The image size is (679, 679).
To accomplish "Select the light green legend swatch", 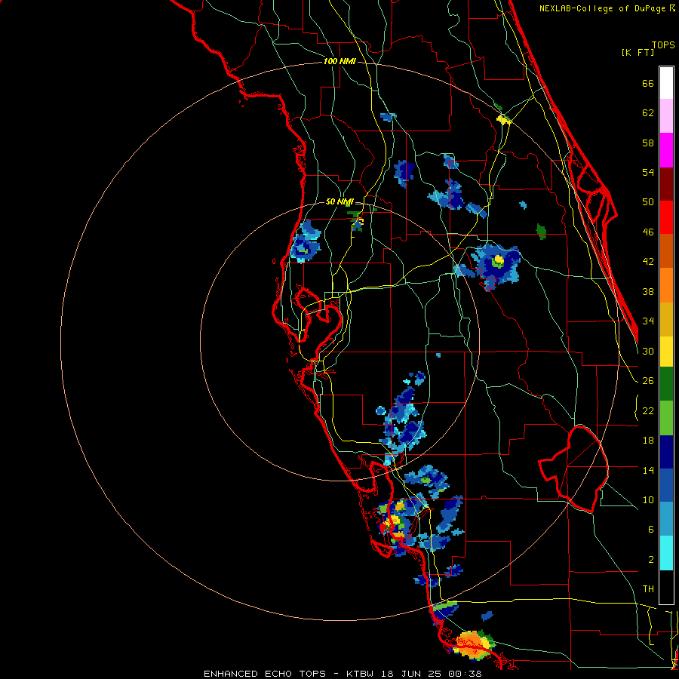I will pos(666,418).
